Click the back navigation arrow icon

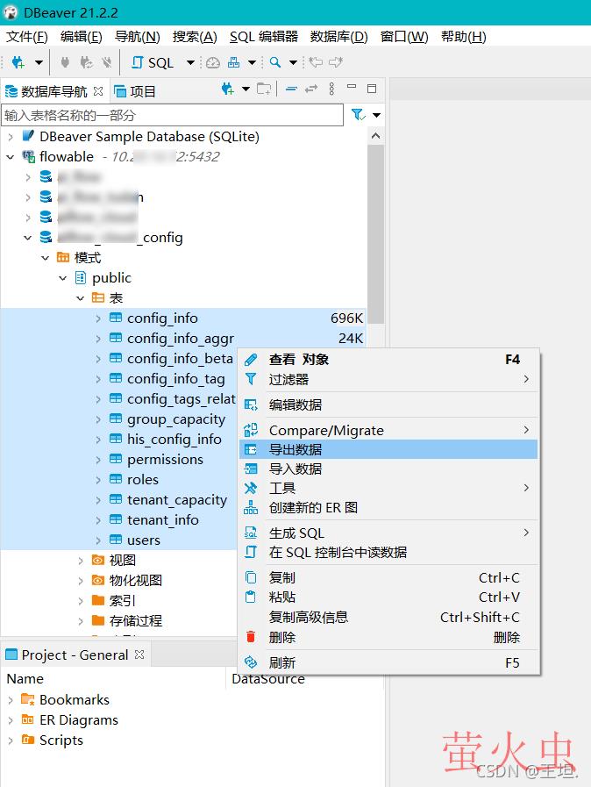tap(316, 62)
